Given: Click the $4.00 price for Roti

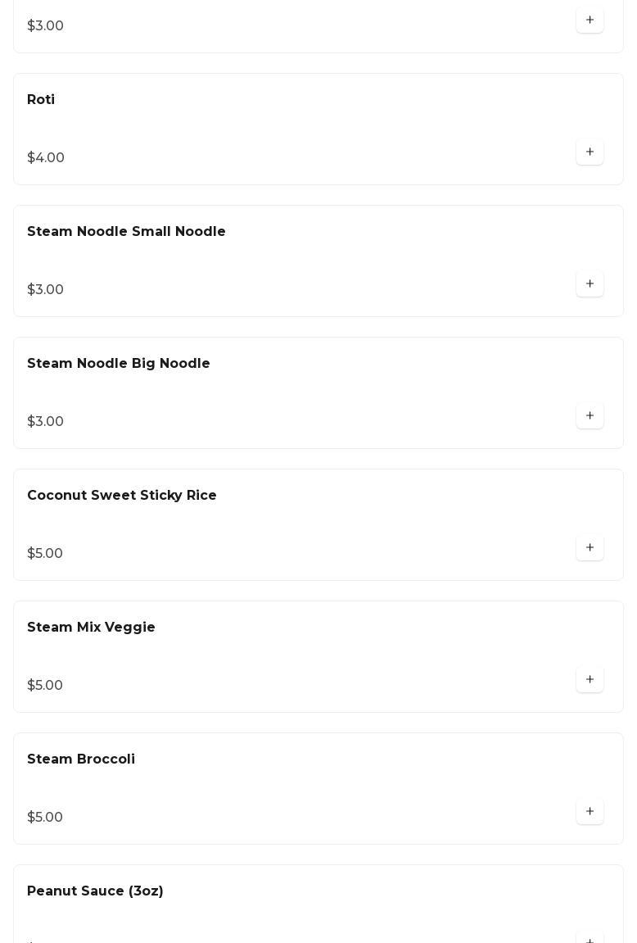Looking at the screenshot, I should pos(46,158).
